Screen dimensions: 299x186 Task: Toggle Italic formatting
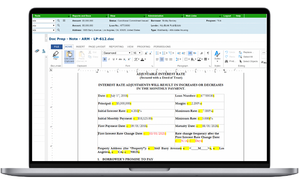(109, 59)
